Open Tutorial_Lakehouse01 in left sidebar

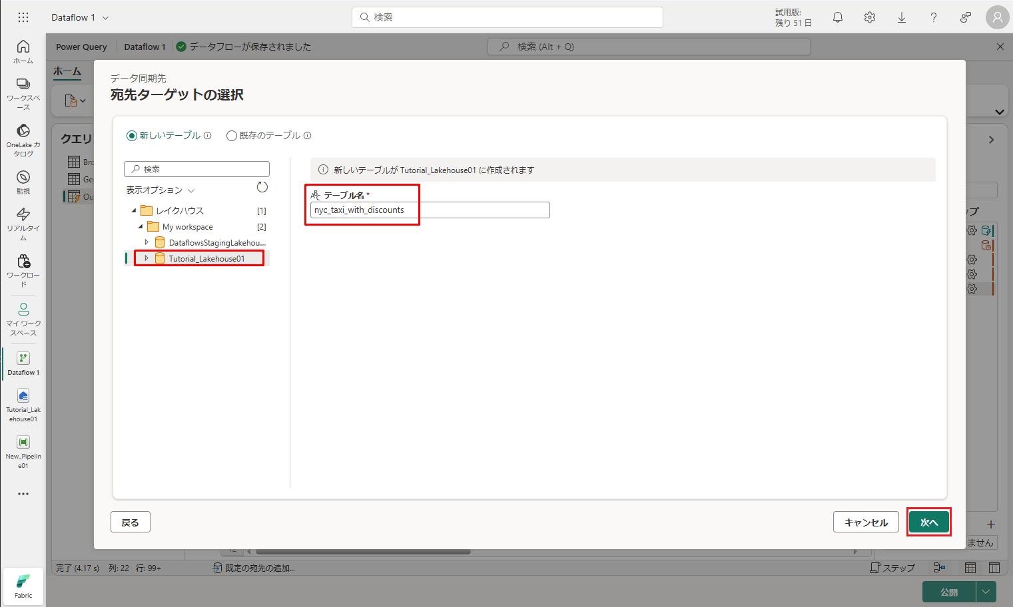(23, 405)
